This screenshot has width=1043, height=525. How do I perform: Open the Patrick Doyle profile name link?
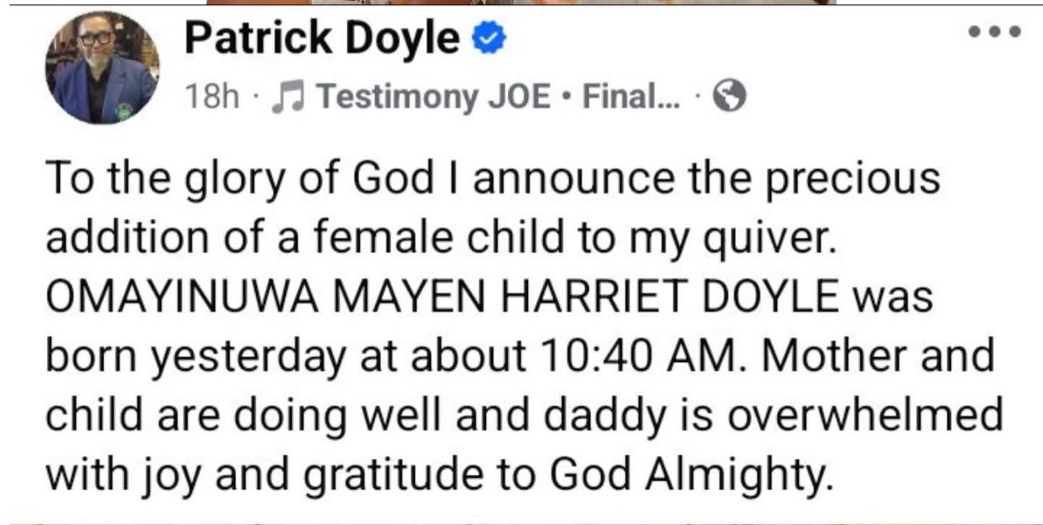click(x=322, y=39)
